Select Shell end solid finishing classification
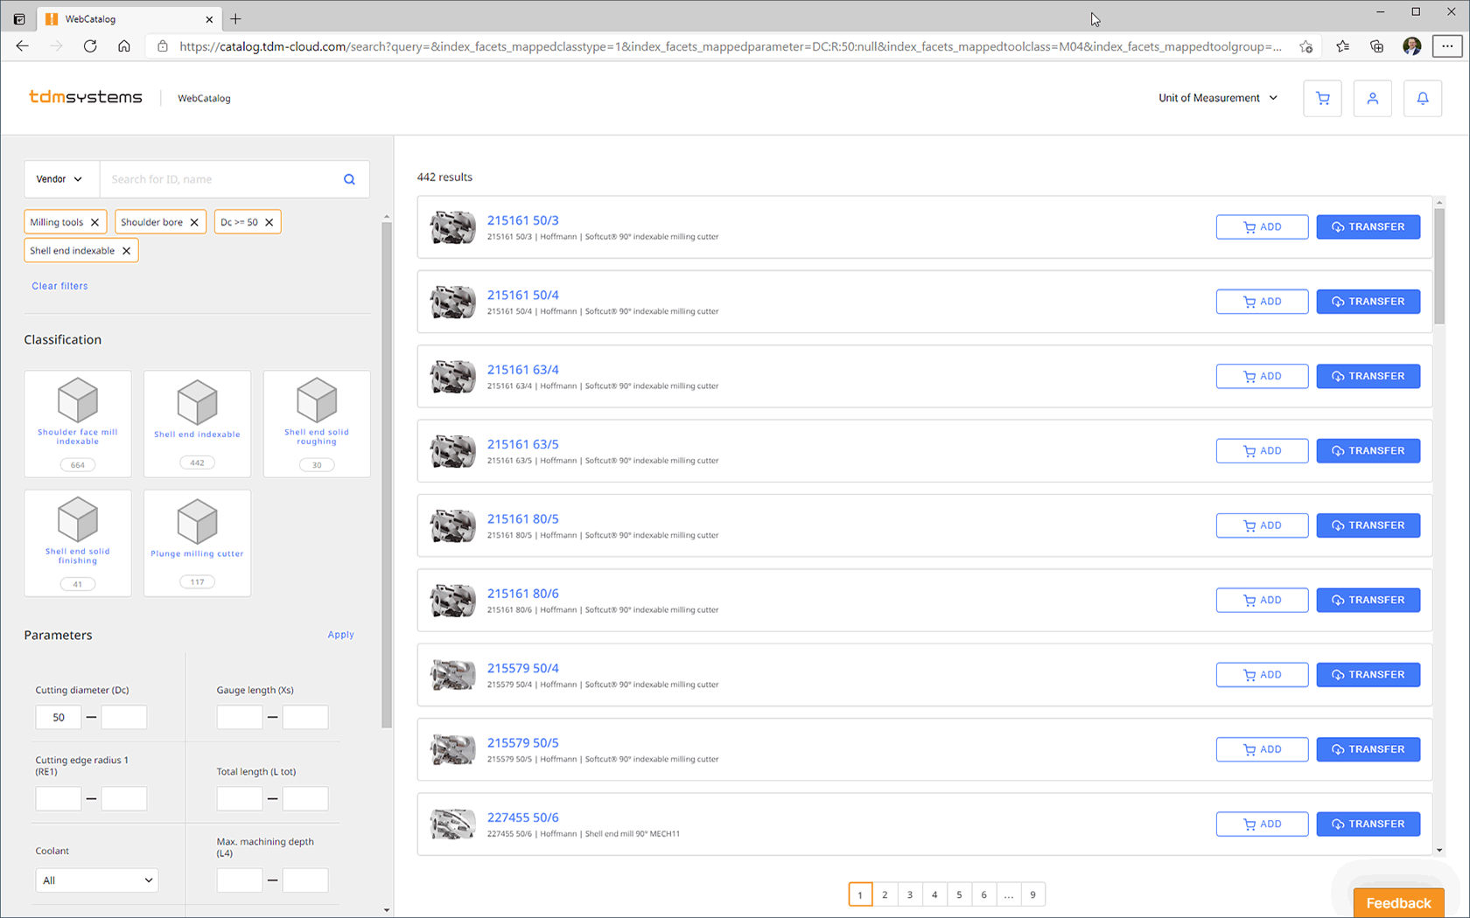The height and width of the screenshot is (918, 1470). [78, 543]
